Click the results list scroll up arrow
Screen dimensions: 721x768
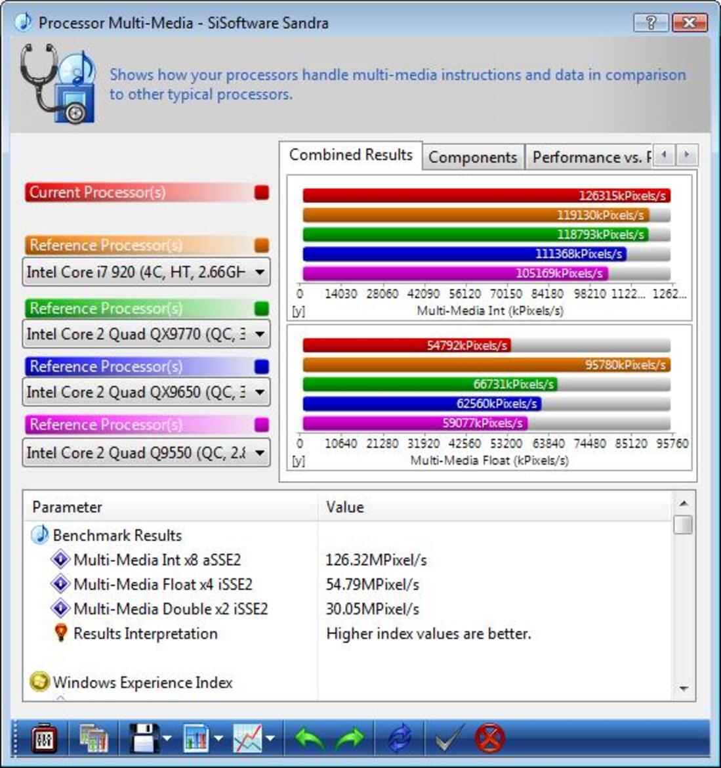point(684,503)
